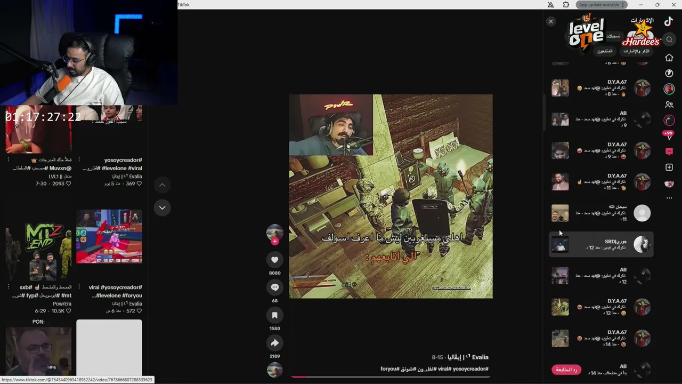Open comments on the playing video
This screenshot has width=682, height=384.
click(x=274, y=287)
